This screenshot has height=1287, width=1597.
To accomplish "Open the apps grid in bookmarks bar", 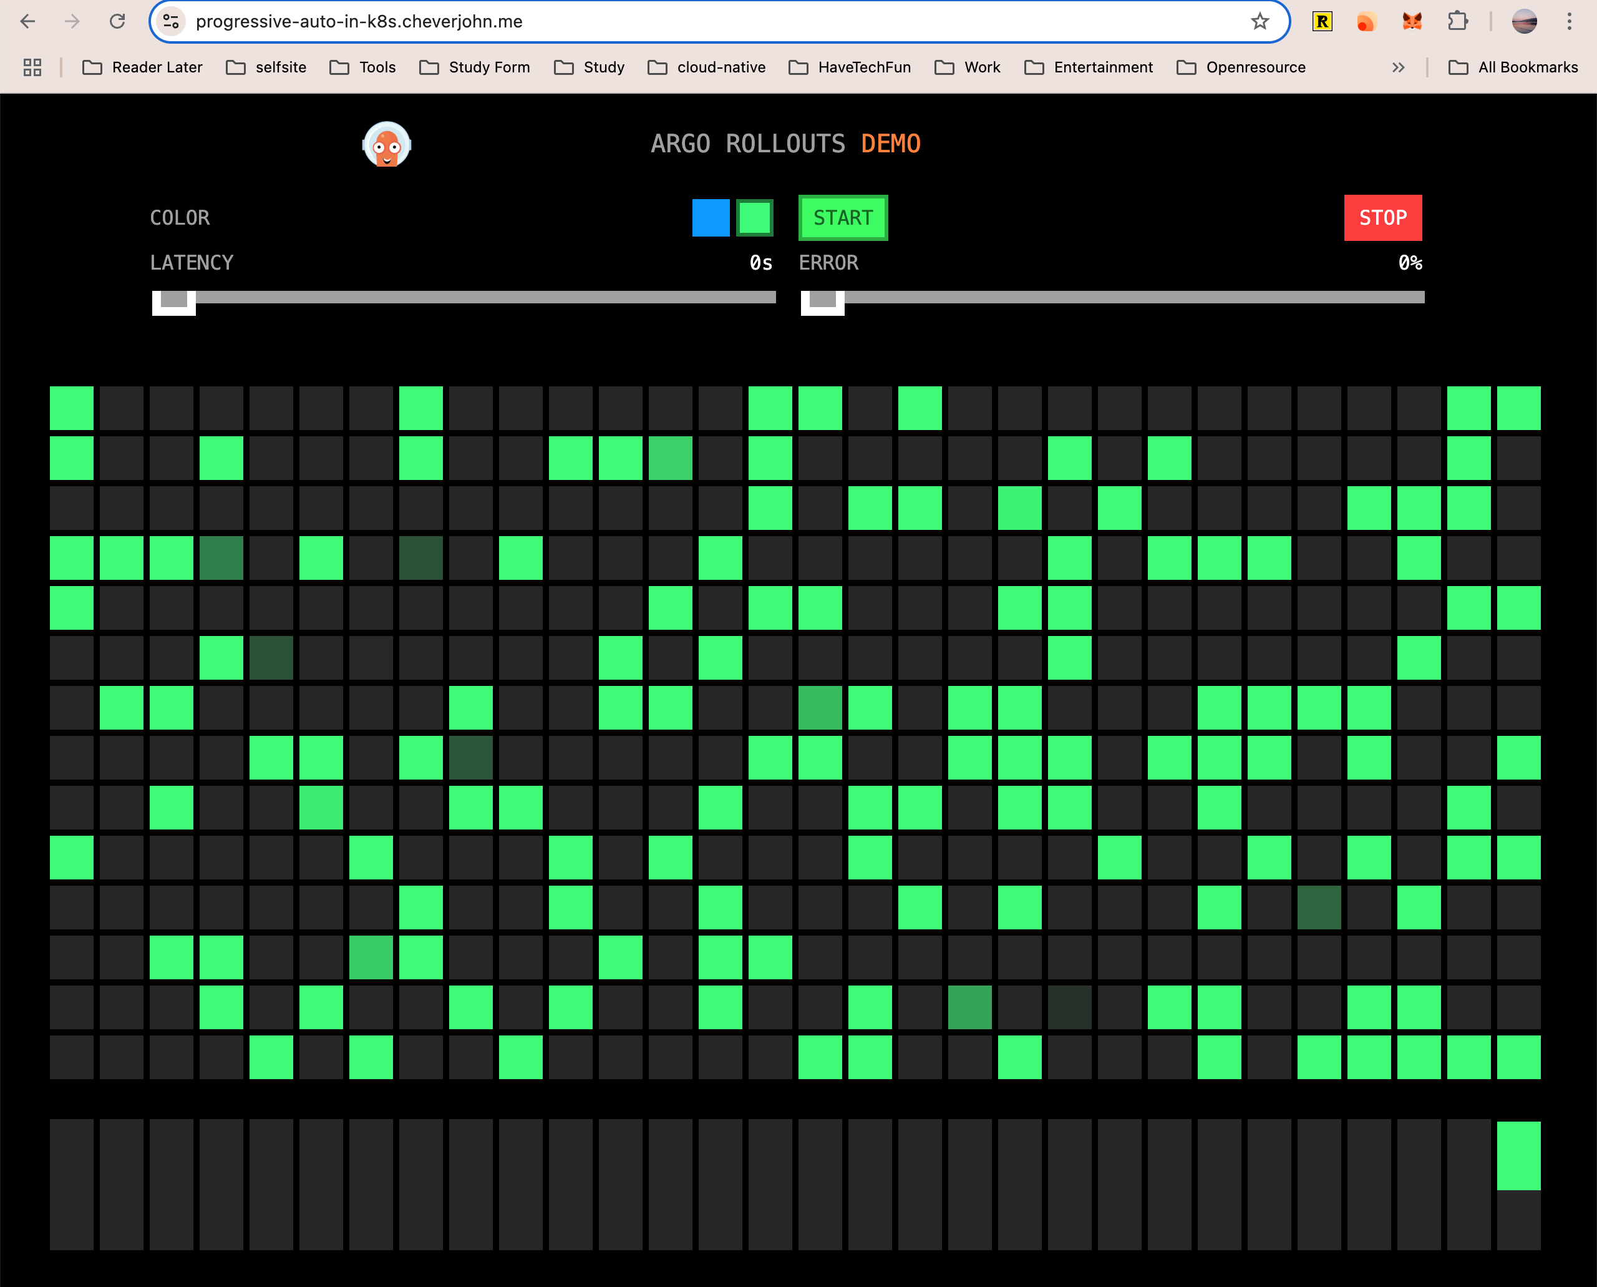I will click(x=32, y=67).
